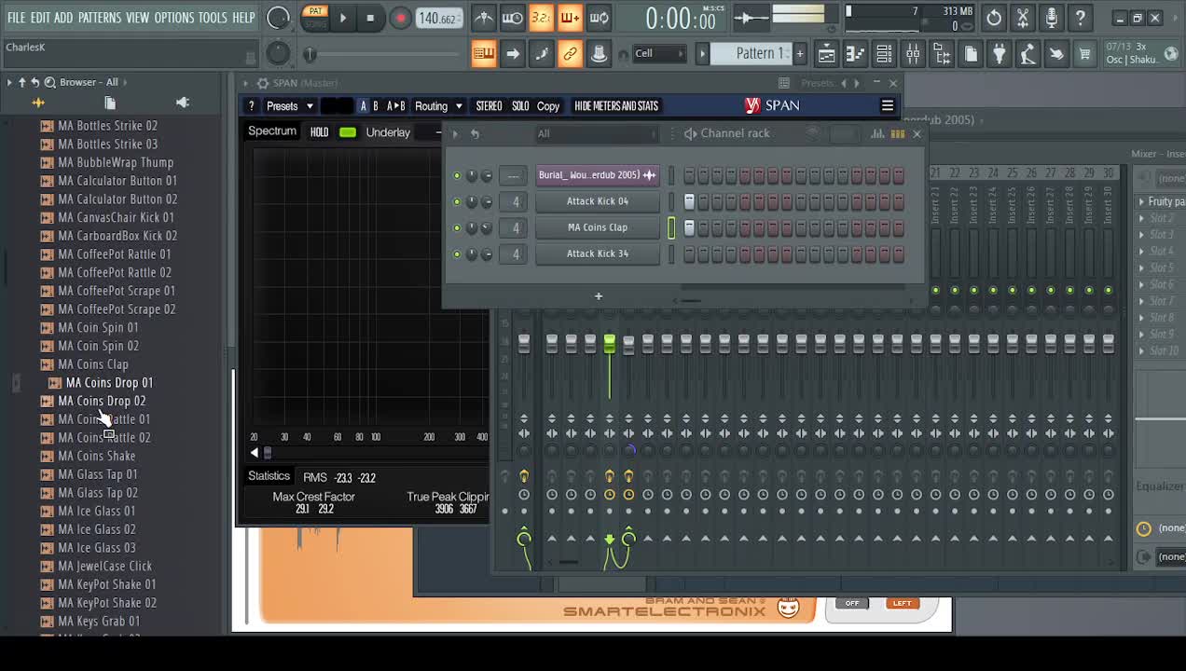Click the SOLO button in SPAN

pos(520,106)
